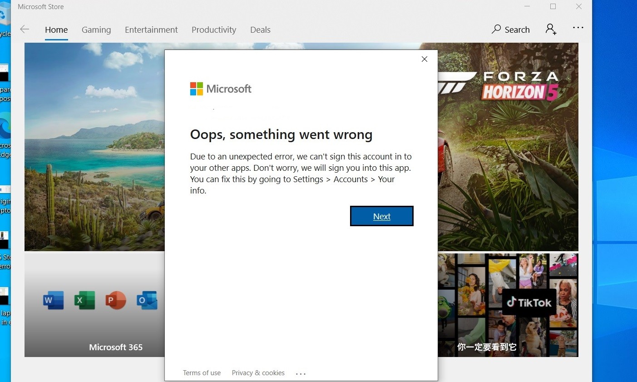The image size is (637, 382).
Task: Switch to the Gaming tab
Action: (x=96, y=30)
